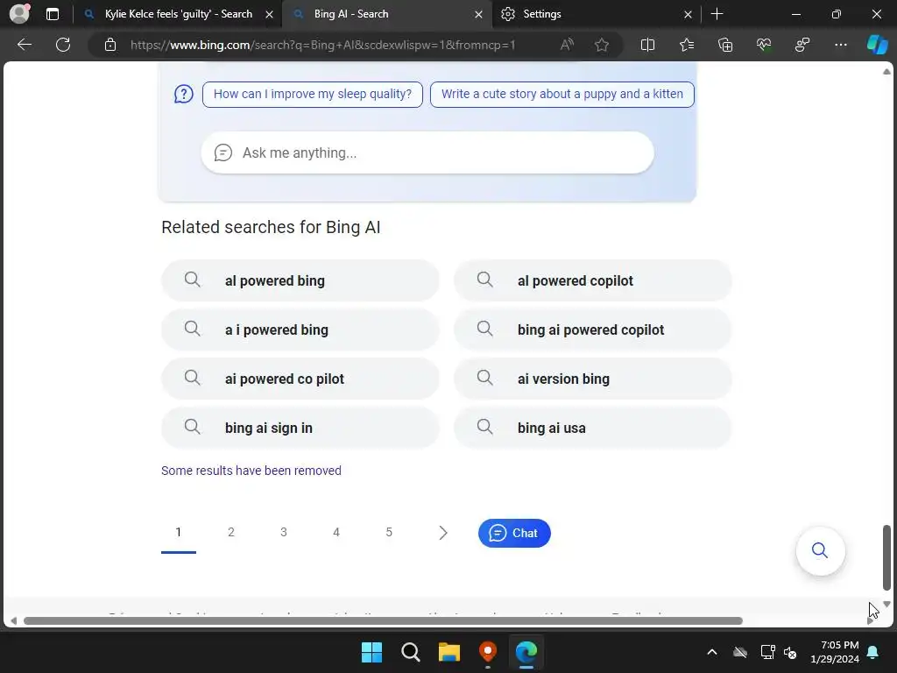Add this page to favorites with the star

(601, 45)
